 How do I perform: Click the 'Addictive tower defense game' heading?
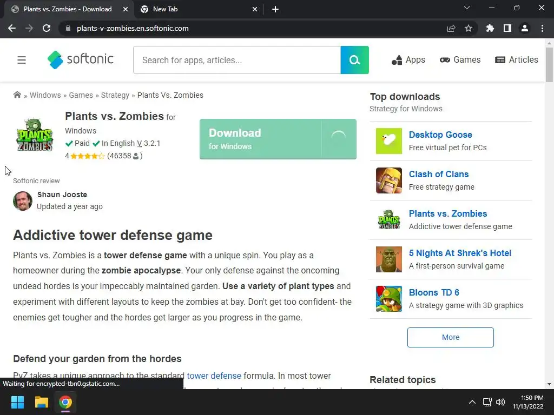pyautogui.click(x=113, y=236)
